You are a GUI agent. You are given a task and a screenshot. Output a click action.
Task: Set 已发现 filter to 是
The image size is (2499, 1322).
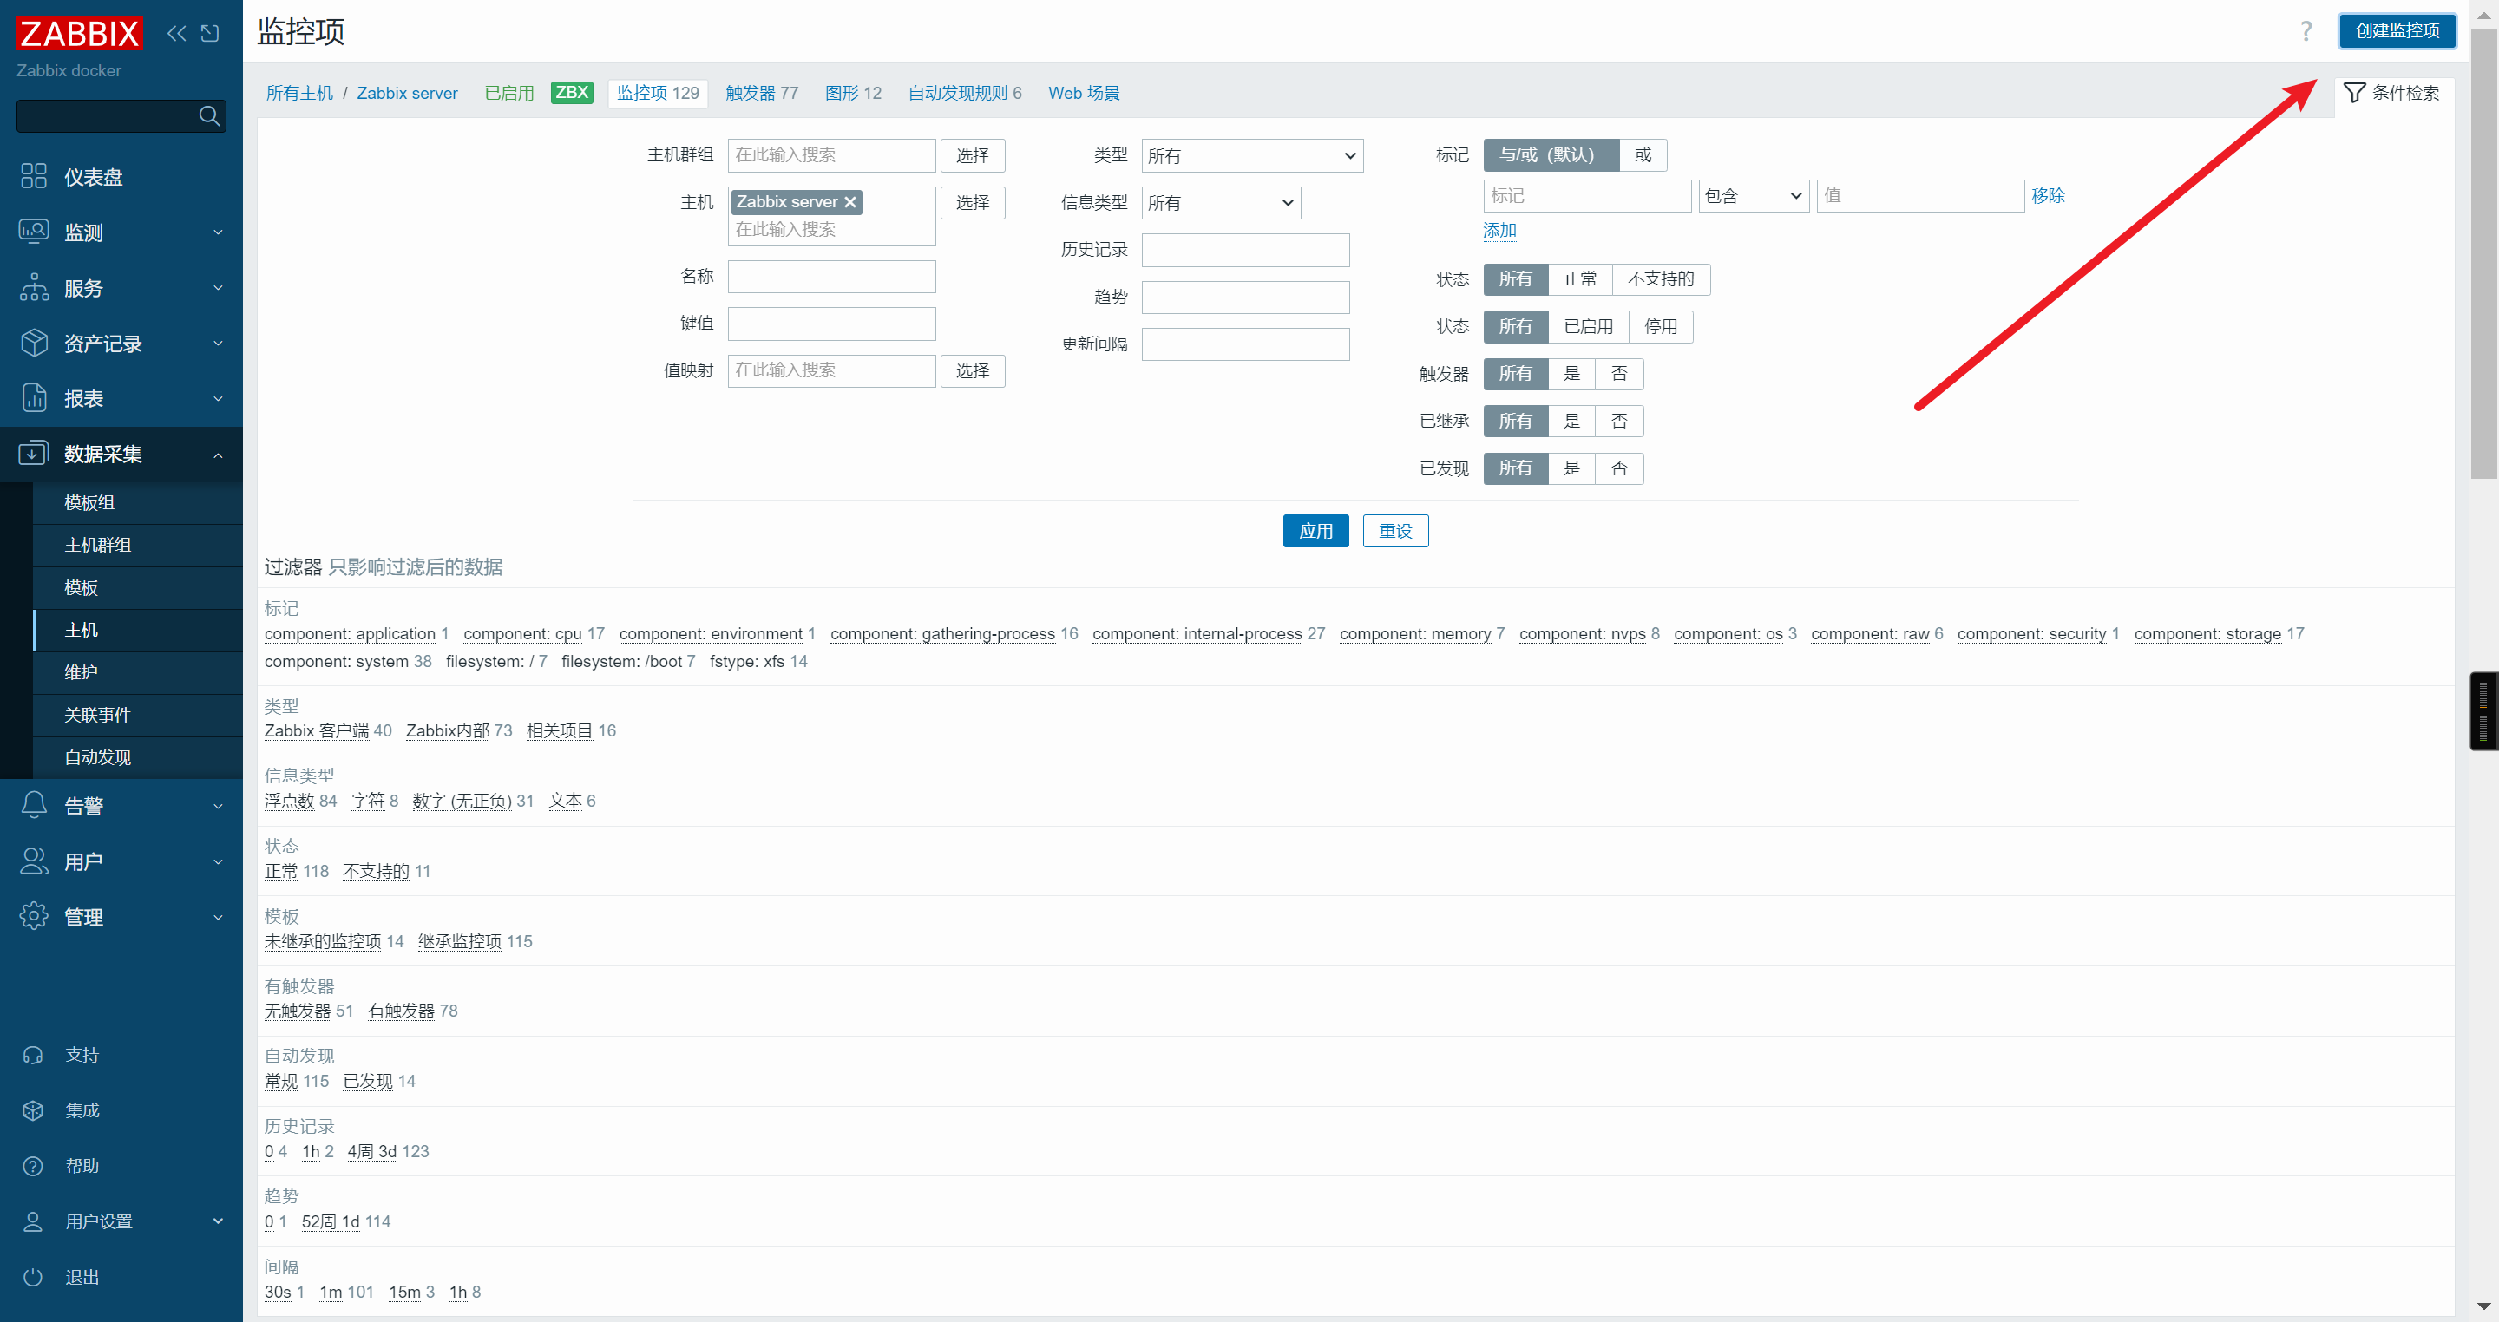click(x=1571, y=468)
